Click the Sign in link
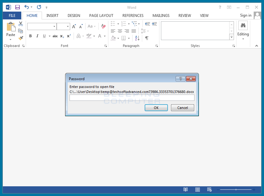This screenshot has height=196, width=264. point(246,15)
